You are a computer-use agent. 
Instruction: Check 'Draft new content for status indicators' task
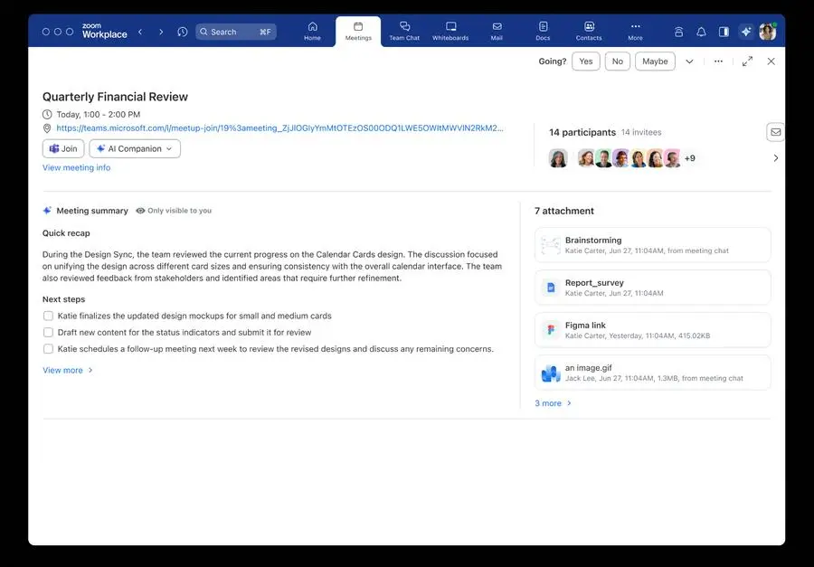pos(48,333)
